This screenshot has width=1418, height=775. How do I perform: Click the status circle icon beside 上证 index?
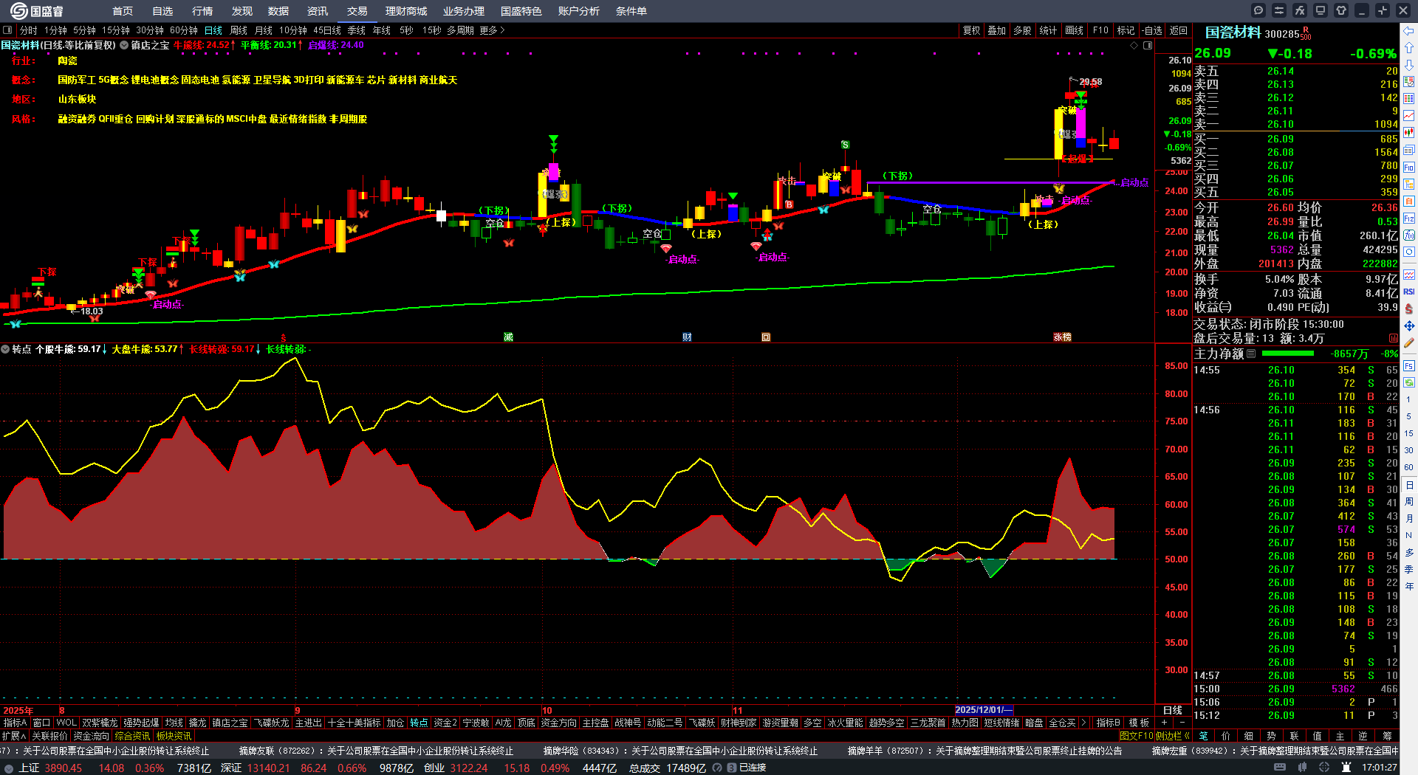(x=8, y=768)
